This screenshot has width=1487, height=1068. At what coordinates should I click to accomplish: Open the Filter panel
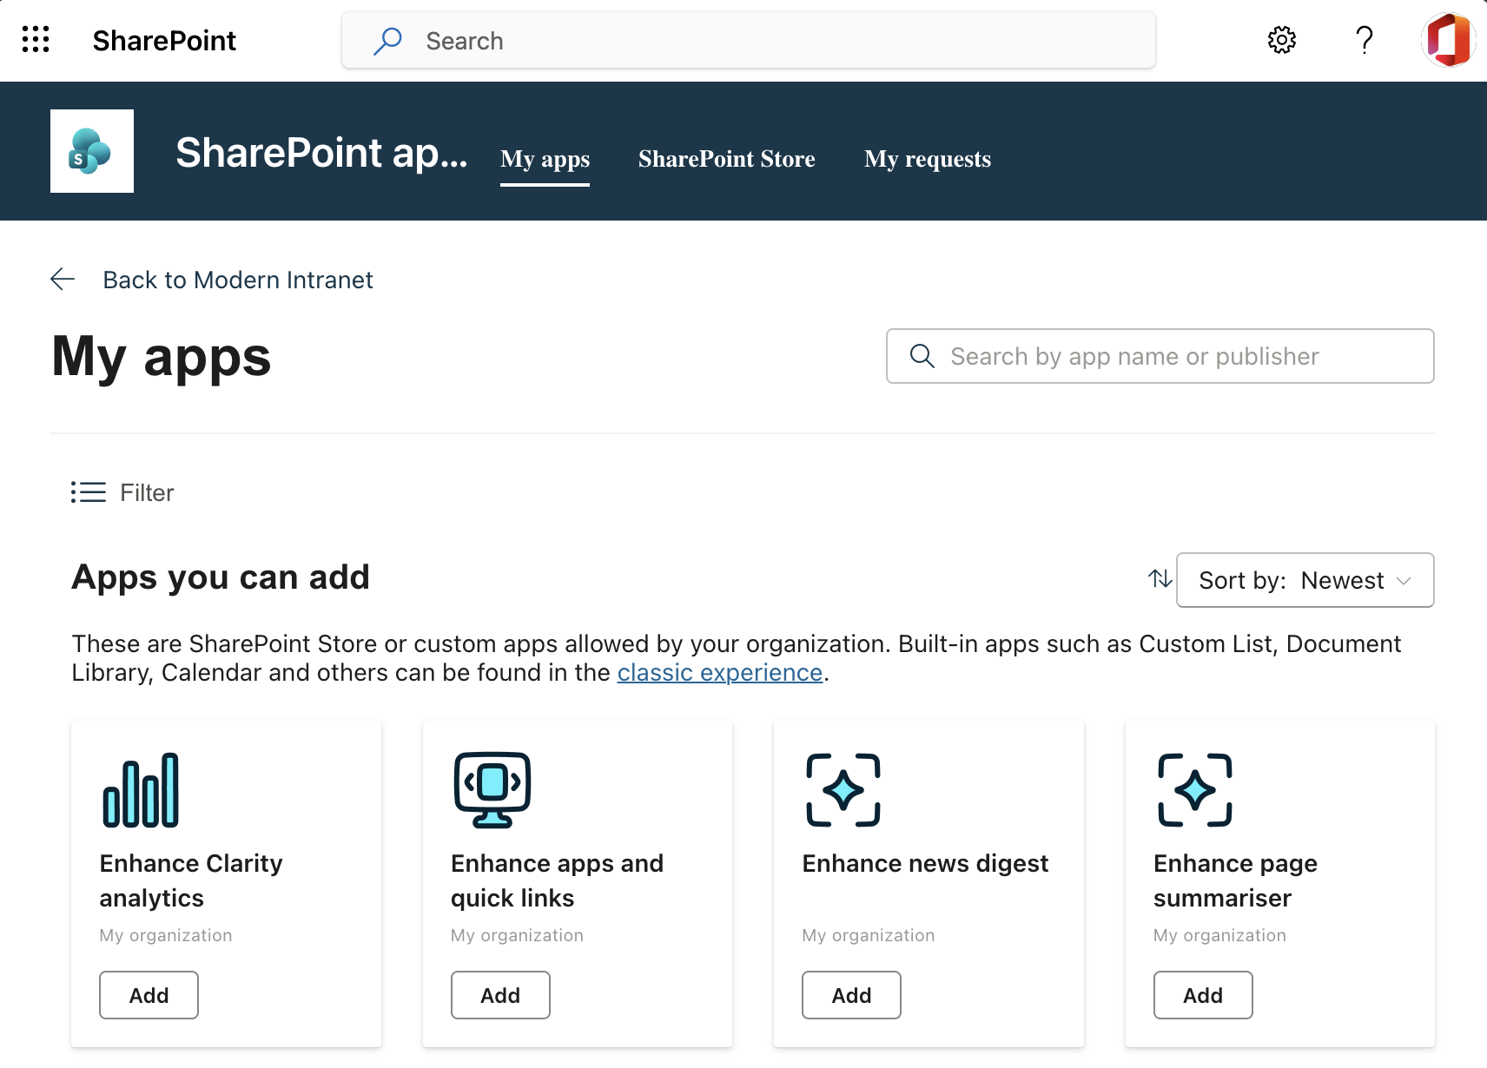coord(122,492)
